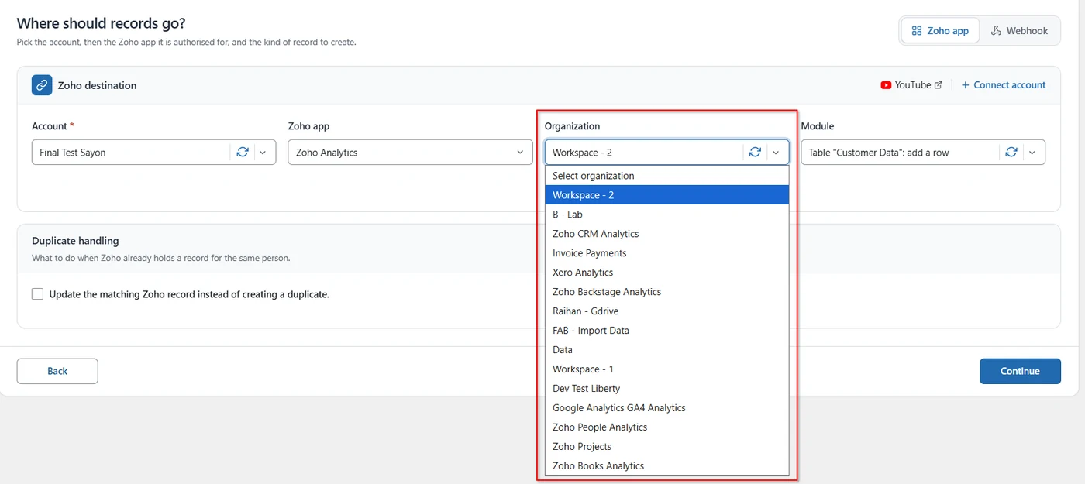
Task: Enable updating matching Zoho record checkbox
Action: click(x=37, y=294)
